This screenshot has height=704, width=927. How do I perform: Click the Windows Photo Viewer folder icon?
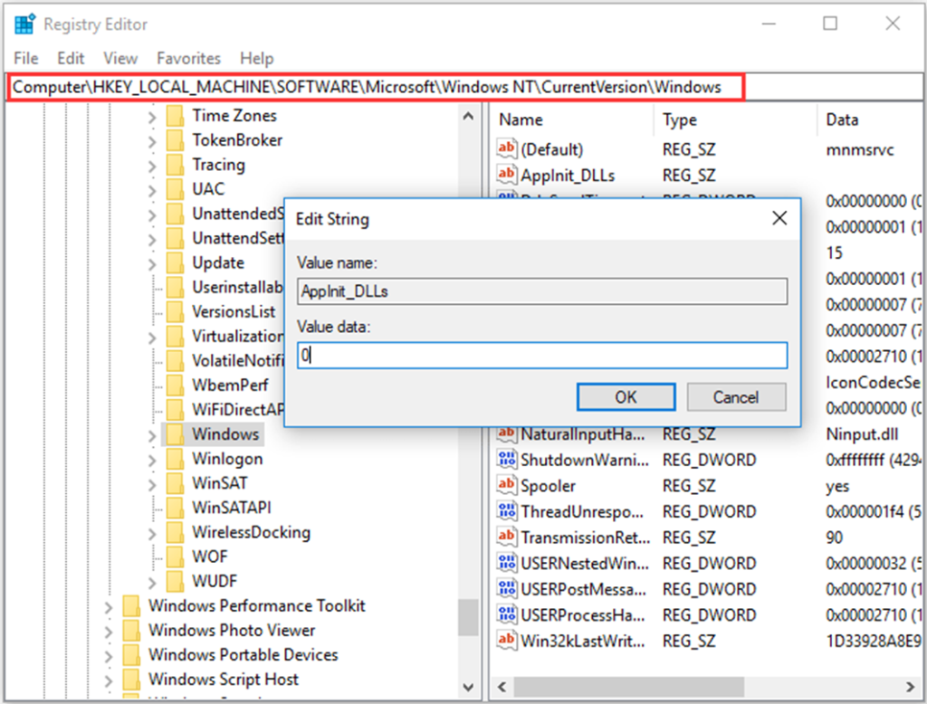pos(131,630)
